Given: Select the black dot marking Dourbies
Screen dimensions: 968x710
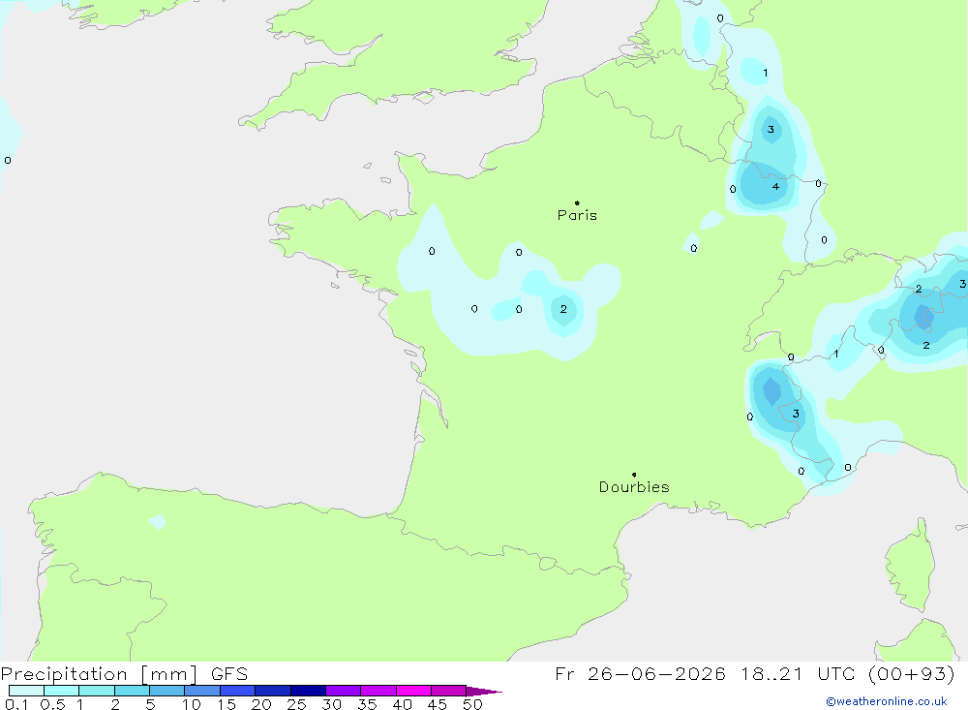Looking at the screenshot, I should pos(634,475).
